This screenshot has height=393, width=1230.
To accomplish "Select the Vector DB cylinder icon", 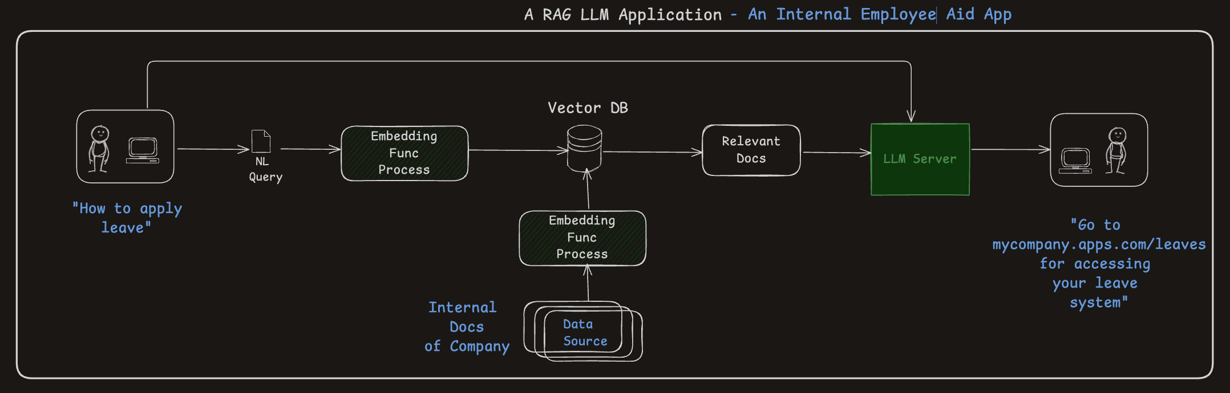I will click(x=584, y=149).
